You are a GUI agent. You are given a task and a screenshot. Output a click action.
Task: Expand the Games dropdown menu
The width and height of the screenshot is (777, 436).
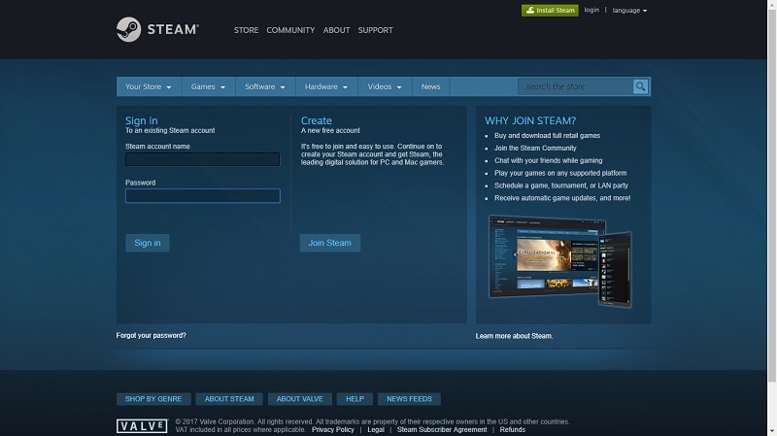[208, 86]
